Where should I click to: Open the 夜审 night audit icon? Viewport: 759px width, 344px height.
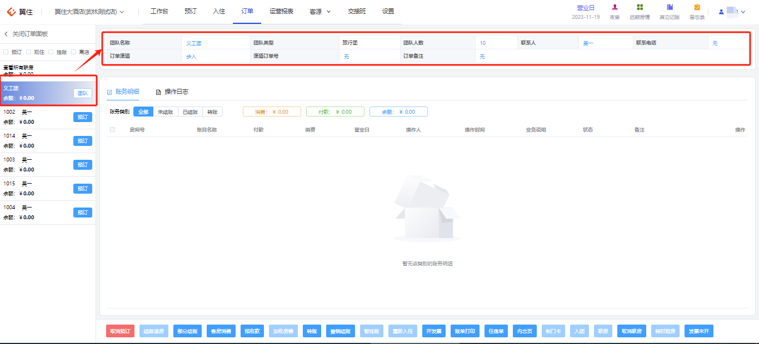tap(615, 7)
